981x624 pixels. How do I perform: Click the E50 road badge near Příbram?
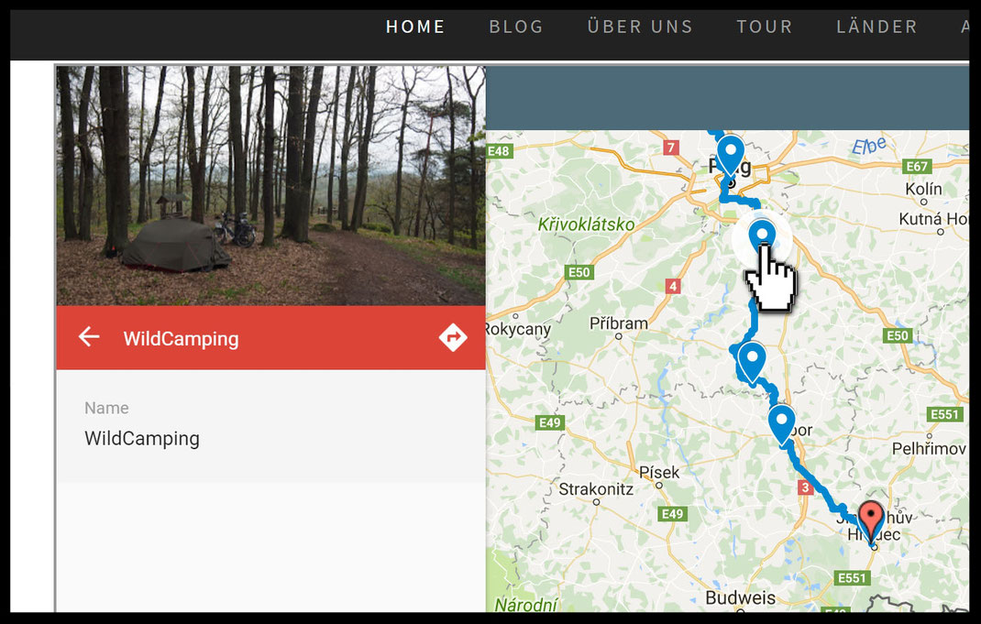[579, 272]
